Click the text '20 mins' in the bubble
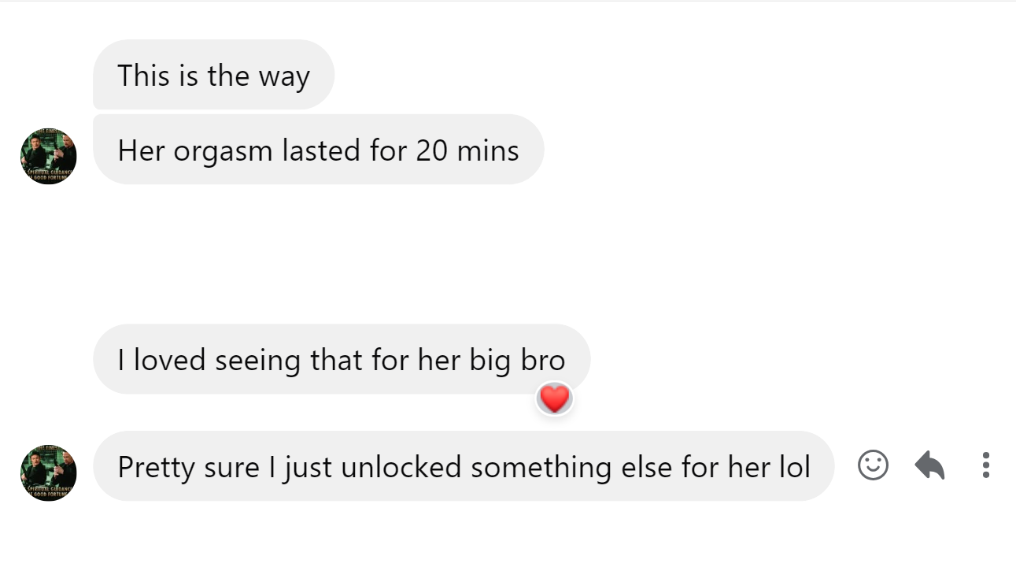 coord(467,150)
